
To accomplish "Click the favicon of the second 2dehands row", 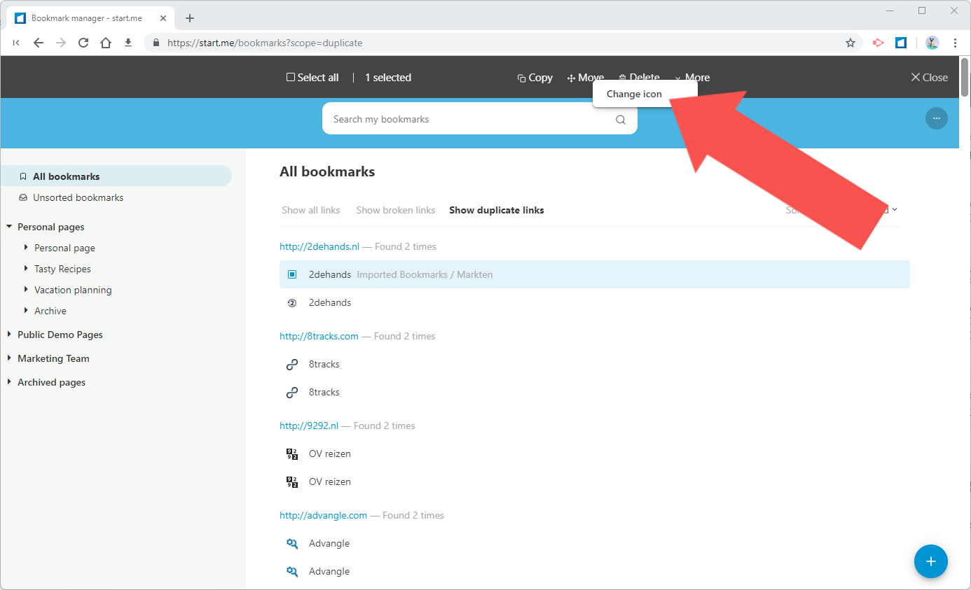I will [292, 303].
